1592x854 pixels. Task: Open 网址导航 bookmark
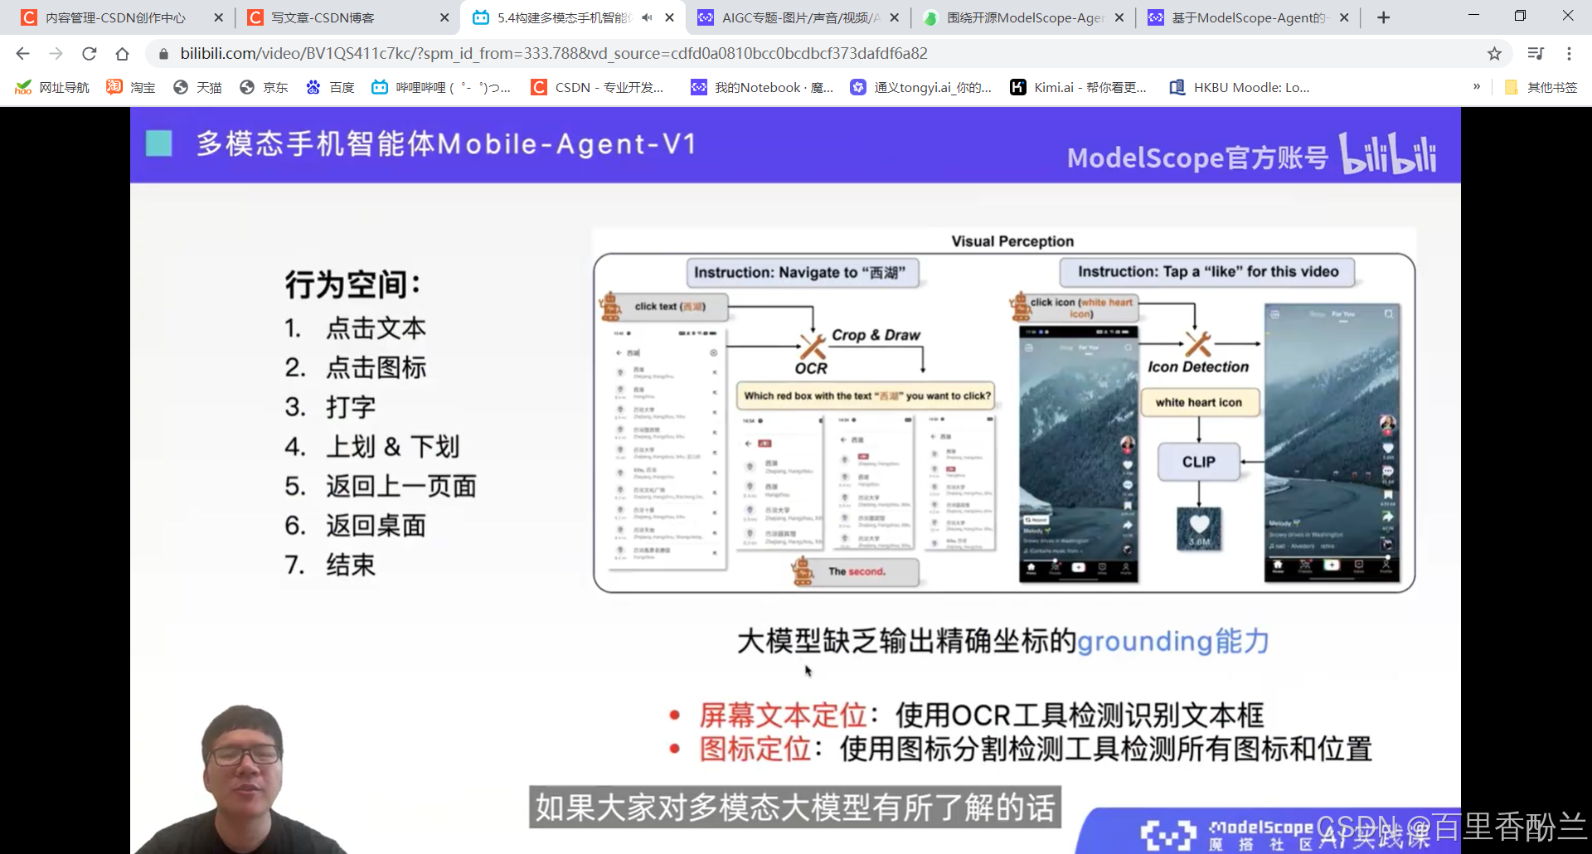point(52,87)
